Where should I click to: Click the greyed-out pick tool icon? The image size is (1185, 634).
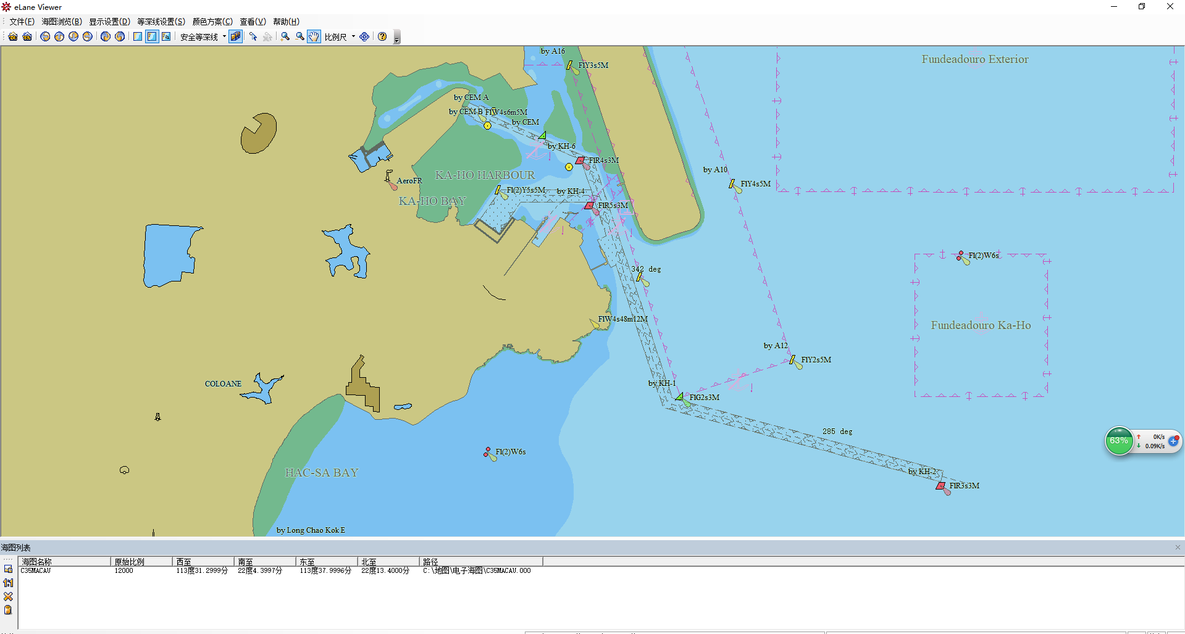pos(267,37)
